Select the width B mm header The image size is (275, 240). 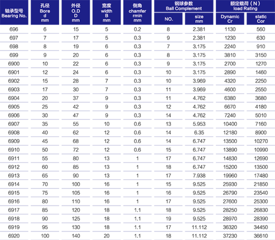click(106, 12)
